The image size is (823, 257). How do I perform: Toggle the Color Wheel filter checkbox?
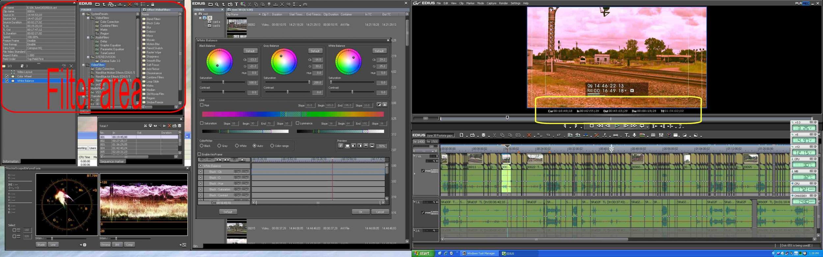click(7, 76)
